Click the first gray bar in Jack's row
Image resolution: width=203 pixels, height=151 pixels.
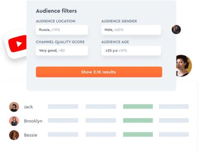coord(63,106)
